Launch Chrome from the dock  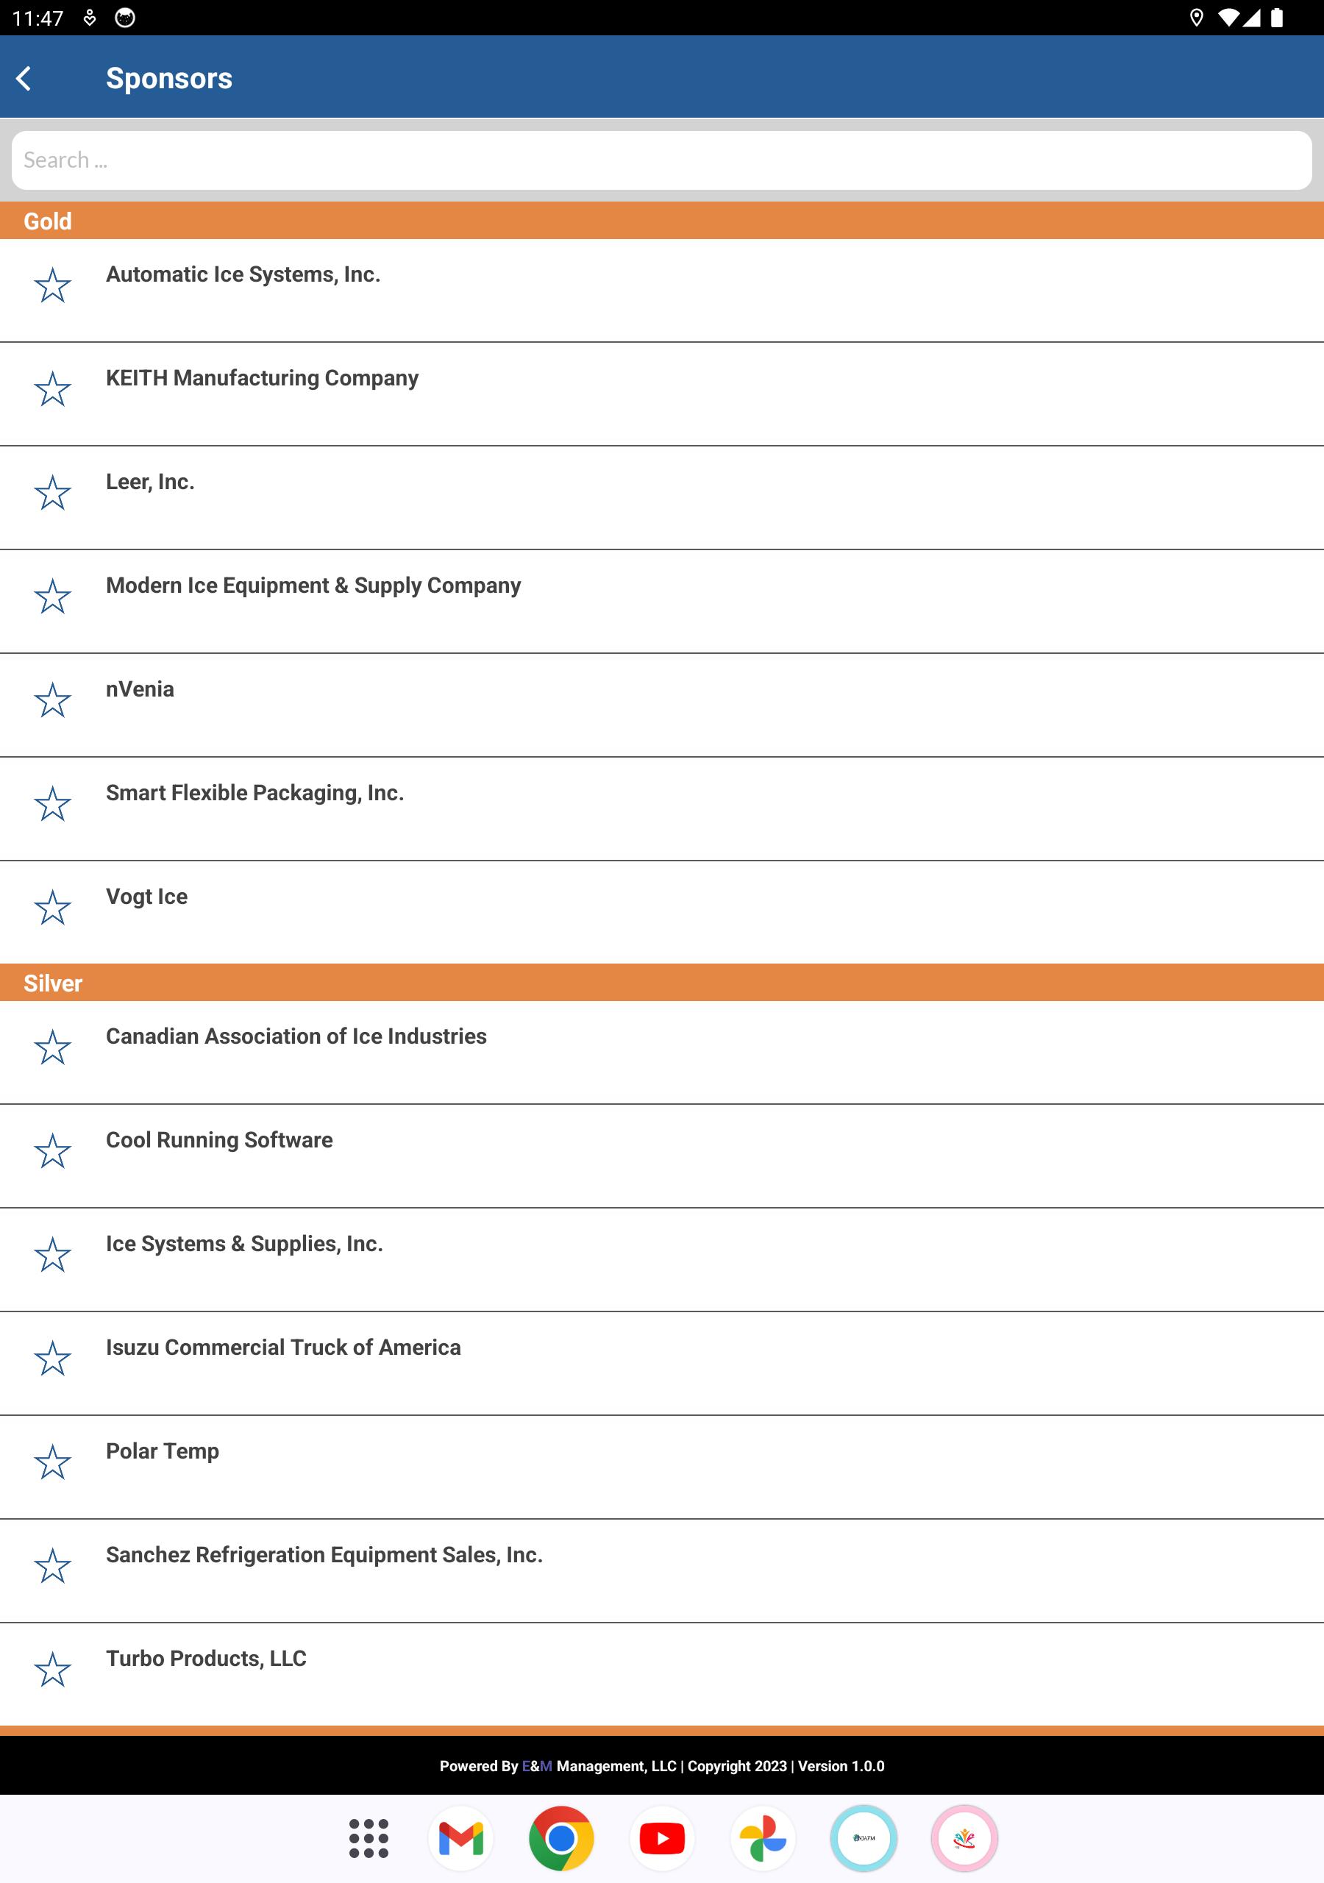561,1838
